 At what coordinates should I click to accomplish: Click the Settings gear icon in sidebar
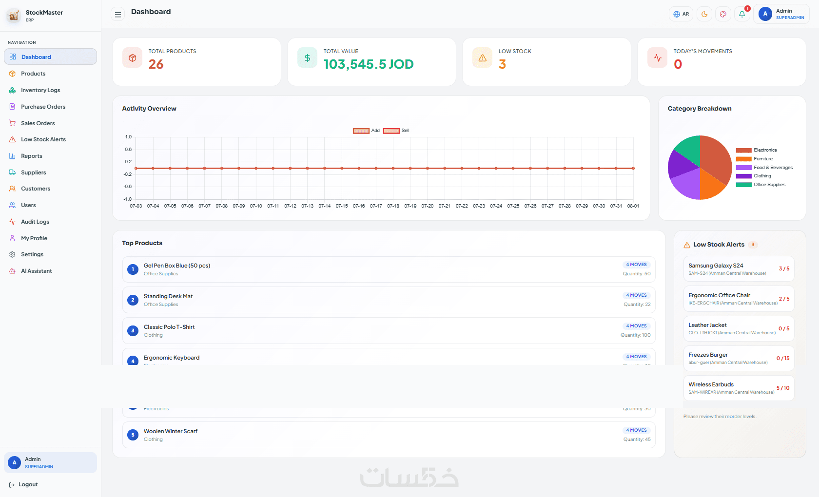click(12, 254)
